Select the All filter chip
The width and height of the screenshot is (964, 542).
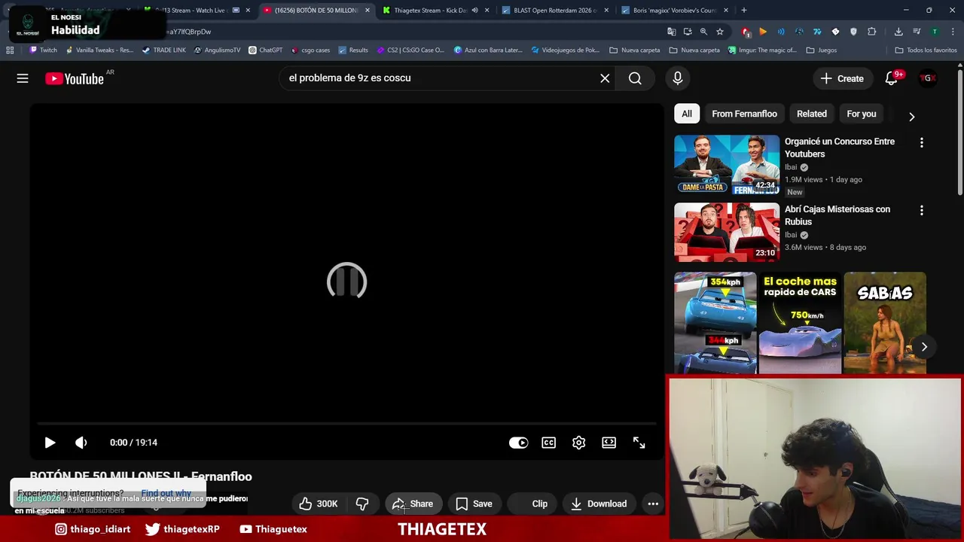point(687,114)
